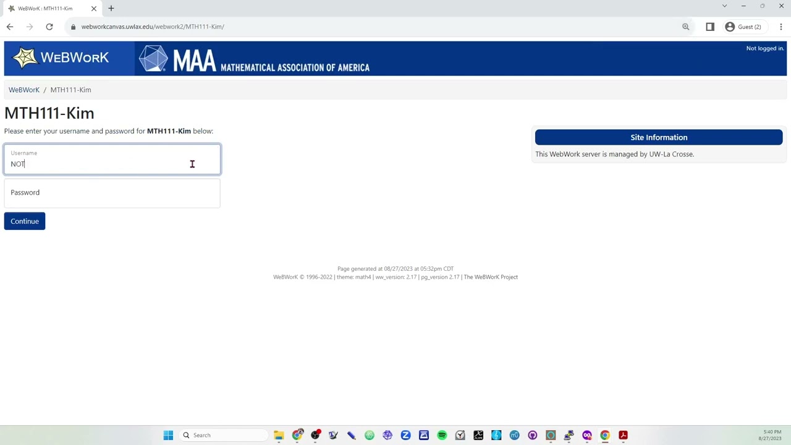
Task: Open the active Chrome icon beside Acrobat
Action: [605, 435]
